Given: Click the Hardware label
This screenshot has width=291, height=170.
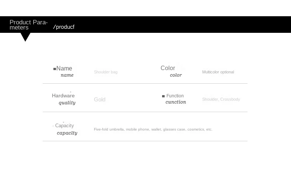Looking at the screenshot, I should [63, 96].
